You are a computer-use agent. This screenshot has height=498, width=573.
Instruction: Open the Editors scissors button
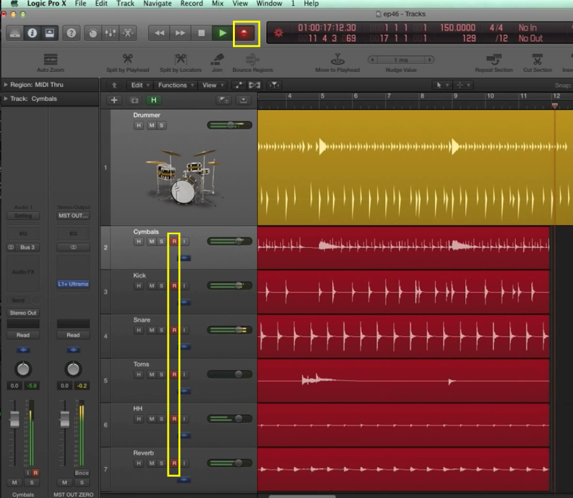(x=128, y=33)
